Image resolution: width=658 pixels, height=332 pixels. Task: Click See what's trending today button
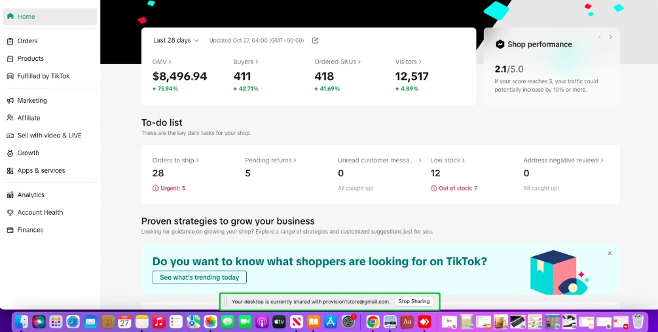(199, 278)
